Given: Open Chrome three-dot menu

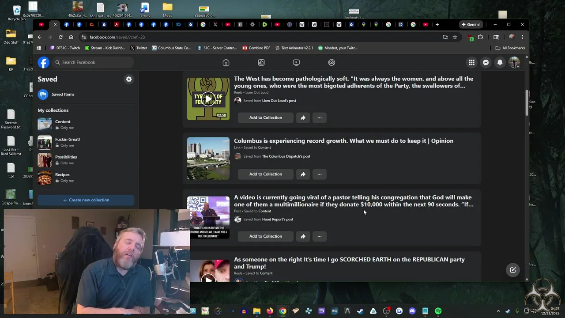Looking at the screenshot, I should pyautogui.click(x=523, y=37).
